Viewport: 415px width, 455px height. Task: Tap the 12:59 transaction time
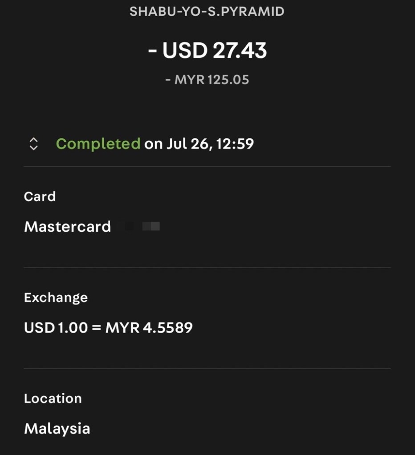click(235, 144)
